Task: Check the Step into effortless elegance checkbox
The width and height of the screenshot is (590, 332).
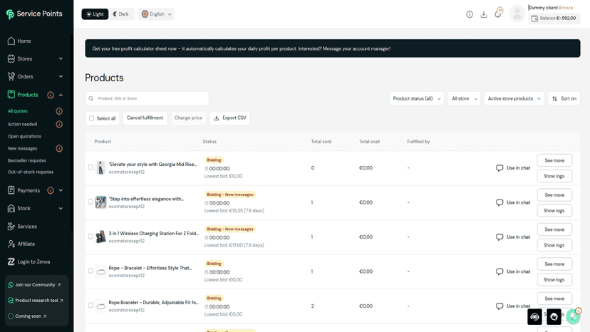Action: point(90,202)
